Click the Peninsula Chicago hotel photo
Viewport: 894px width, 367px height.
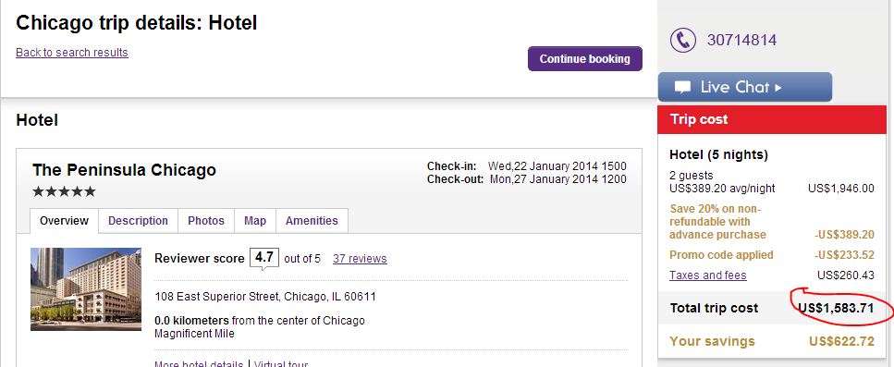86,289
